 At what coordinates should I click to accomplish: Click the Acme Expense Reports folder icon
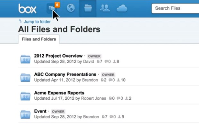pos(25,96)
